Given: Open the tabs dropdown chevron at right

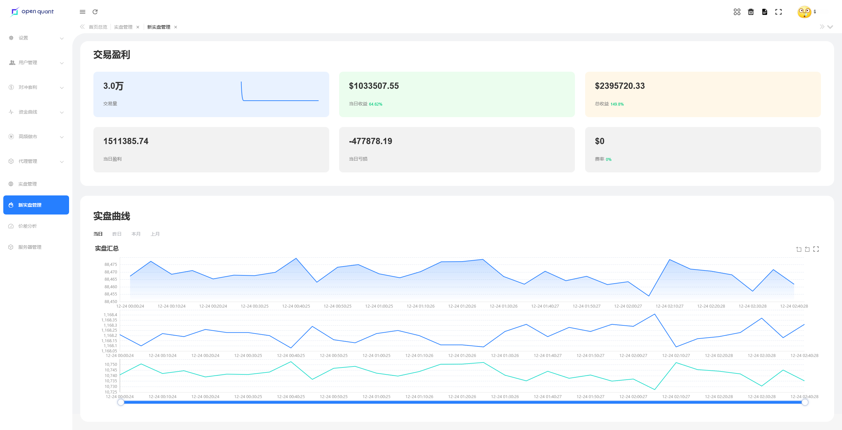Looking at the screenshot, I should (830, 27).
